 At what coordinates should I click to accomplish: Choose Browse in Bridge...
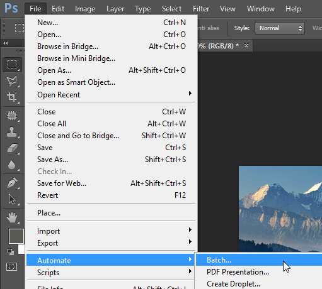(111, 46)
